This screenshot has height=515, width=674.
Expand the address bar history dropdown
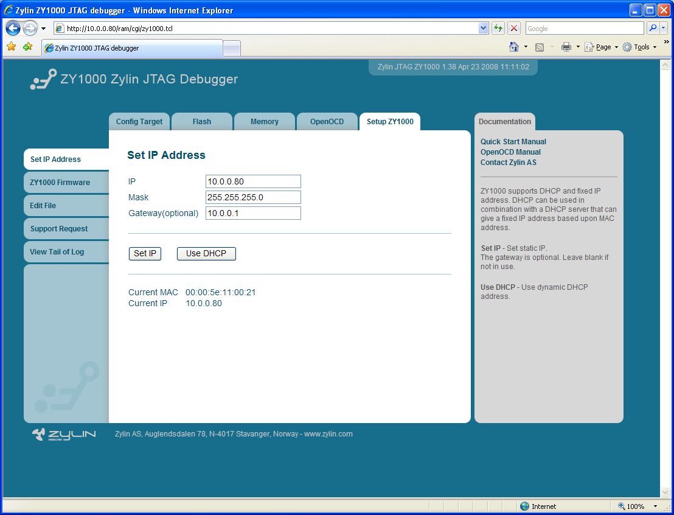(483, 29)
